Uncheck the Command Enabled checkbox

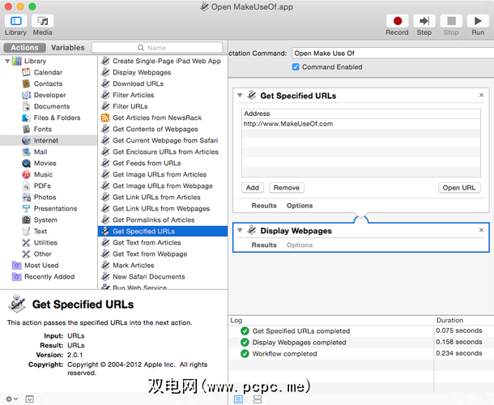pos(296,66)
